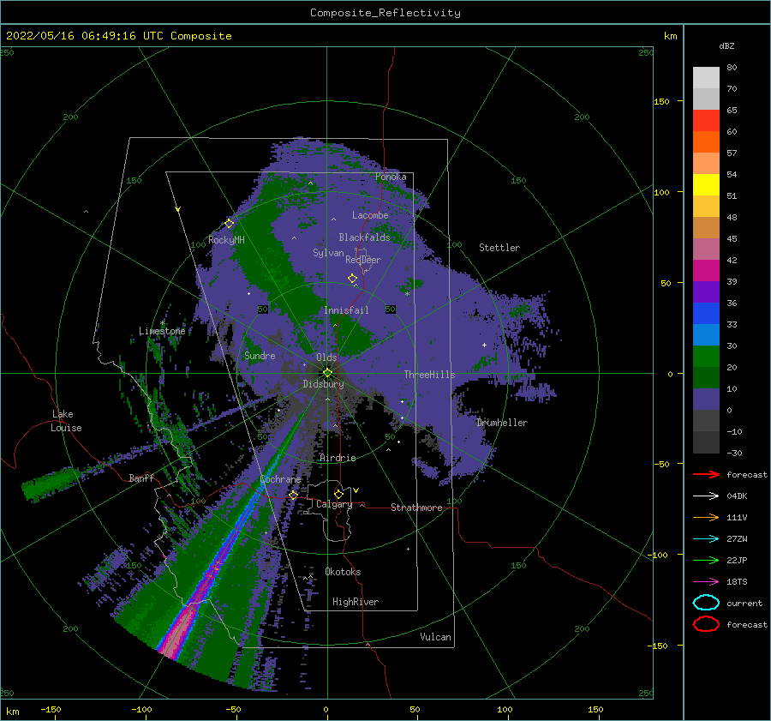
Task: Click the cyan current ellipse icon
Action: (706, 603)
